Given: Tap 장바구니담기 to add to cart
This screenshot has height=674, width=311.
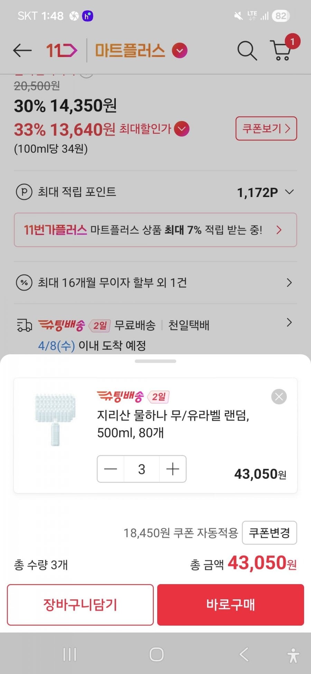Looking at the screenshot, I should tap(80, 605).
